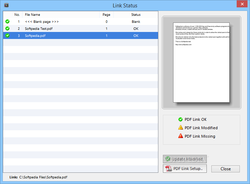Click the link path C:\Softpedia Files\Softpedia.pdf
The height and width of the screenshot is (184, 250).
(x=43, y=177)
